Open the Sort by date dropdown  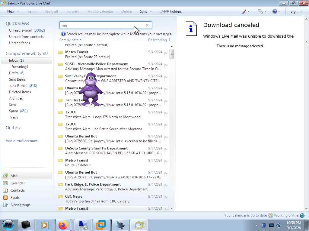click(70, 40)
